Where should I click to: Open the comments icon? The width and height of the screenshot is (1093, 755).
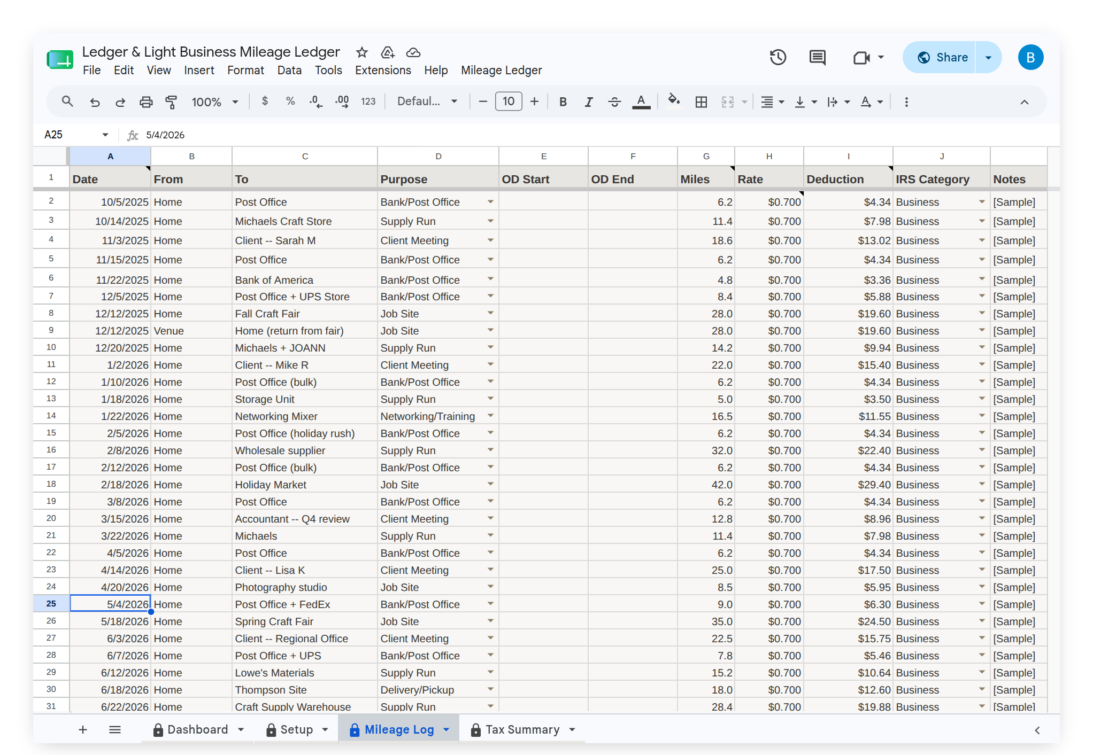point(818,57)
